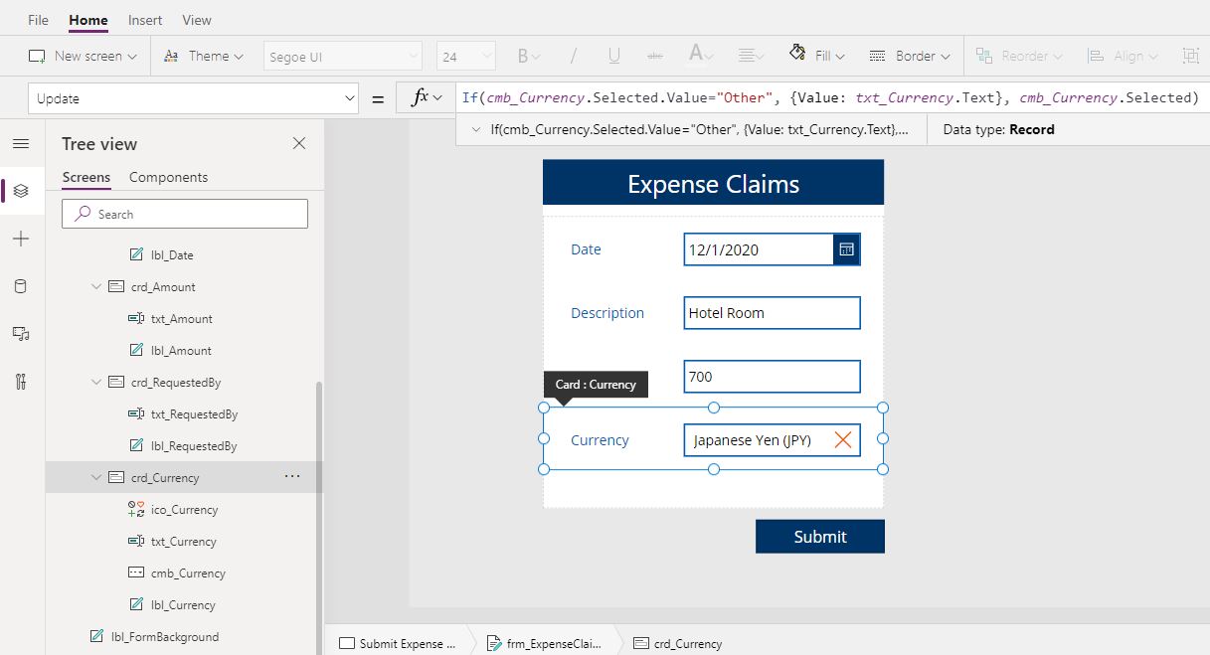Image resolution: width=1210 pixels, height=655 pixels.
Task: Open Advanced tools icon in left rail
Action: [x=21, y=382]
